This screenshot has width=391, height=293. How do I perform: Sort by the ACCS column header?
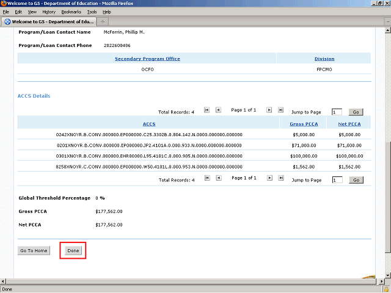point(148,124)
